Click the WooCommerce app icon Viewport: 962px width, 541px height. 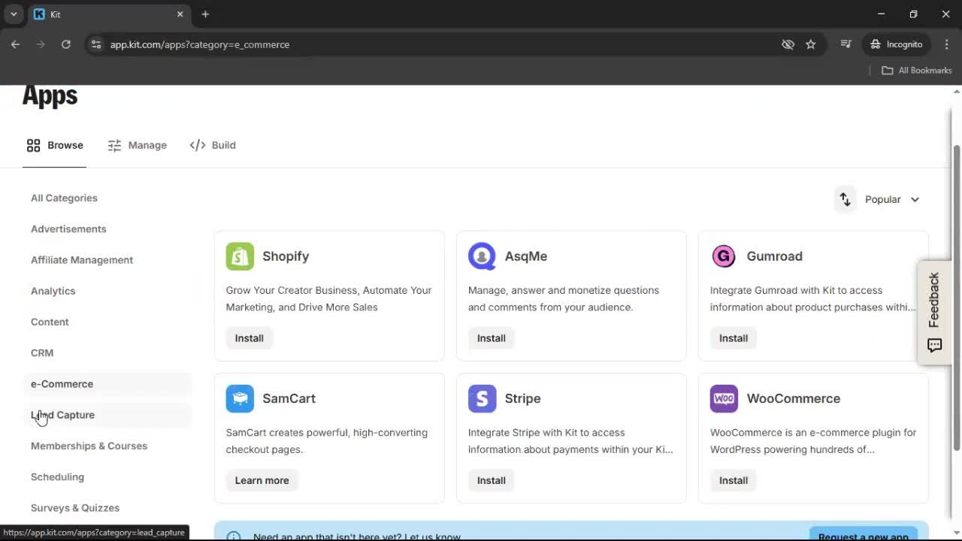(723, 398)
